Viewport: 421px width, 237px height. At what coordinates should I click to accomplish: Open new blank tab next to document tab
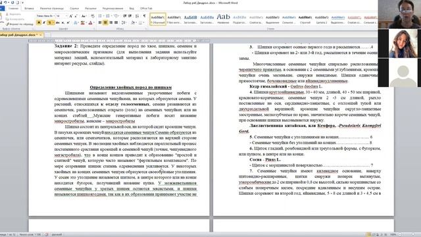[47, 35]
